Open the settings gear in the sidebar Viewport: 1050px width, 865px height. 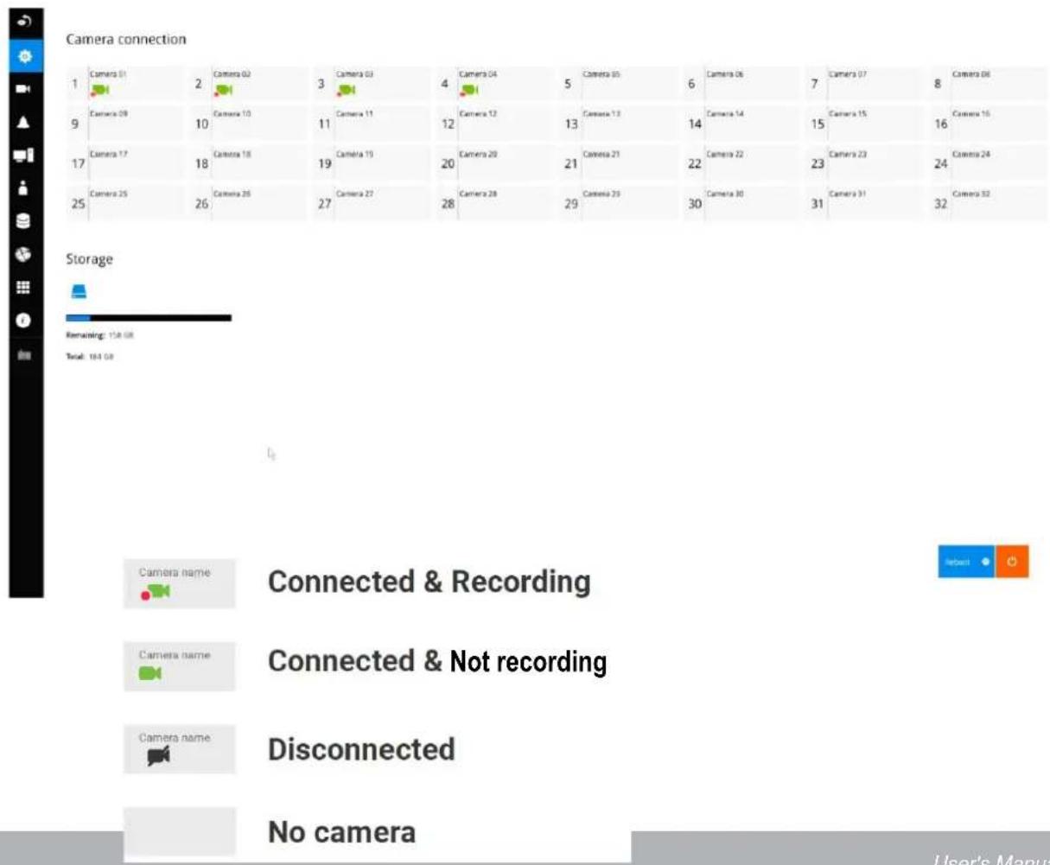coord(24,57)
